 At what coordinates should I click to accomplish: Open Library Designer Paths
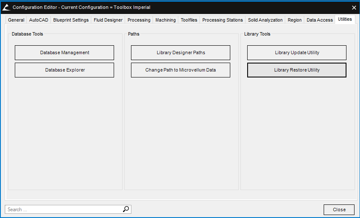point(180,52)
